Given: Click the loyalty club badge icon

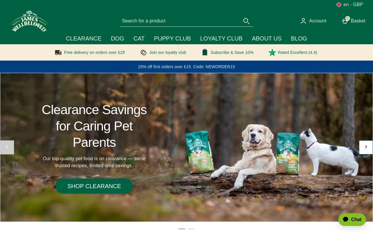Looking at the screenshot, I should point(143,52).
